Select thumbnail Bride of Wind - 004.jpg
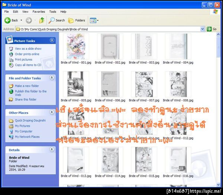Image resolution: width=223 pixels, height=195 pixels. coord(178,46)
